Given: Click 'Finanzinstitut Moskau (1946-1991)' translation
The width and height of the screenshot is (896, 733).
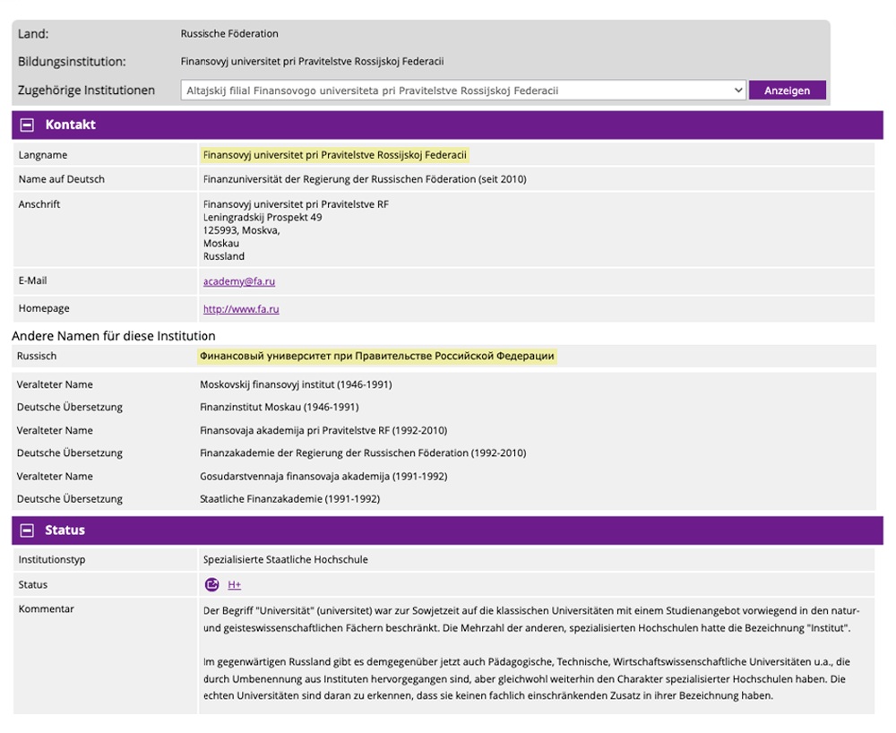Looking at the screenshot, I should click(x=279, y=407).
